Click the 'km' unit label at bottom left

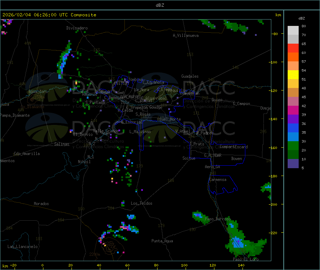5,266
